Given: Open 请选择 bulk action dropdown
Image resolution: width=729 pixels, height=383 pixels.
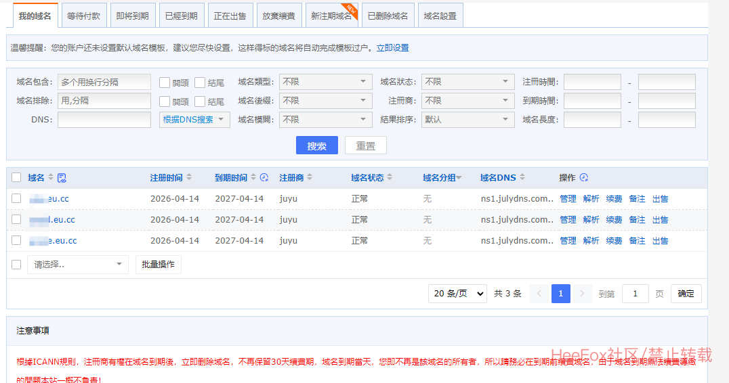Looking at the screenshot, I should pos(78,265).
